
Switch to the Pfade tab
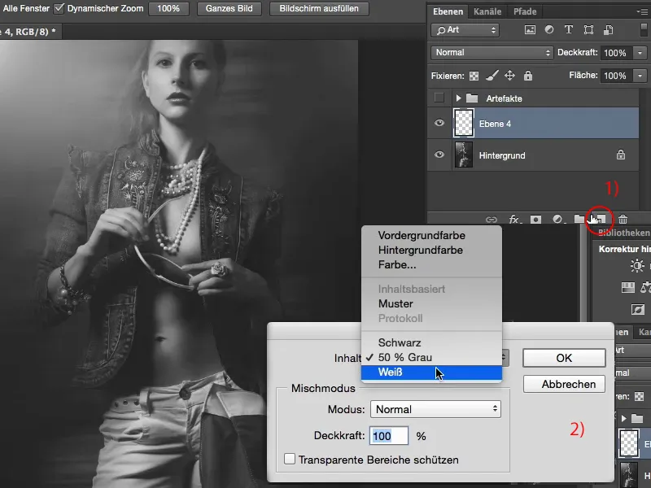[x=525, y=11]
